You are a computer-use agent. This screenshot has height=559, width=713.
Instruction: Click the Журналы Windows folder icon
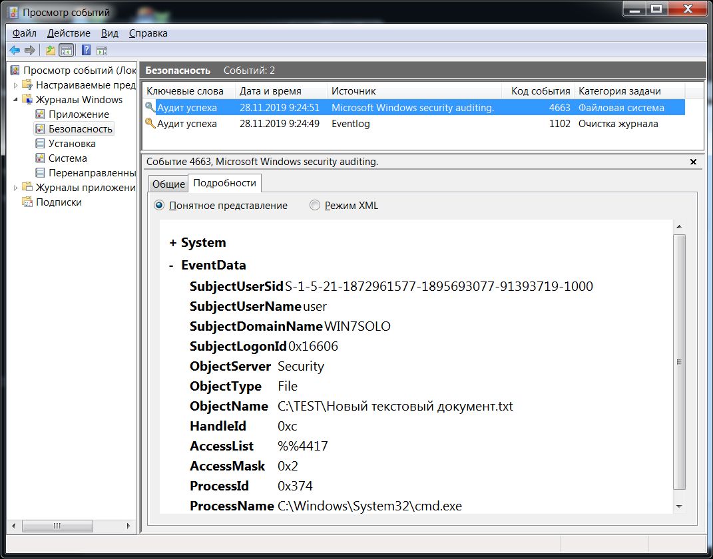coord(28,100)
